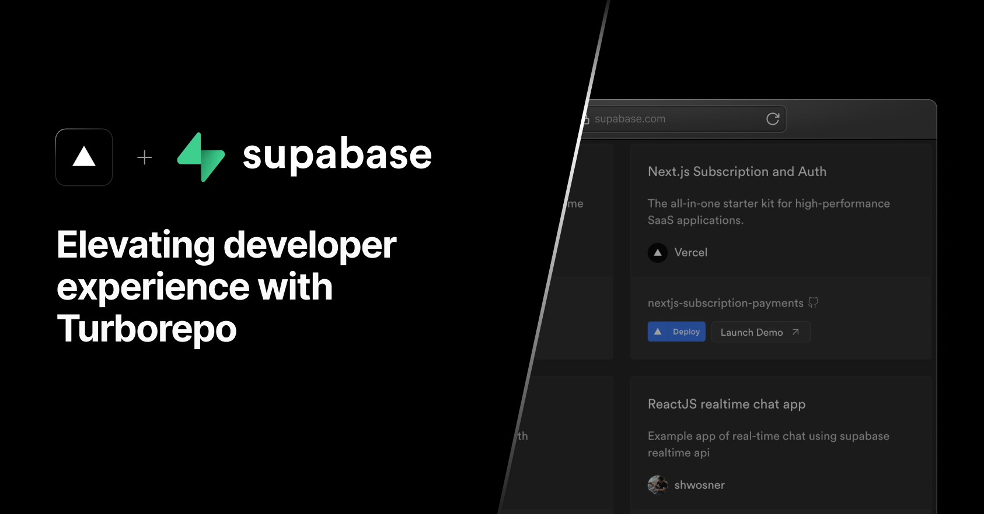
Task: Click the Vercel author name
Action: (x=690, y=252)
